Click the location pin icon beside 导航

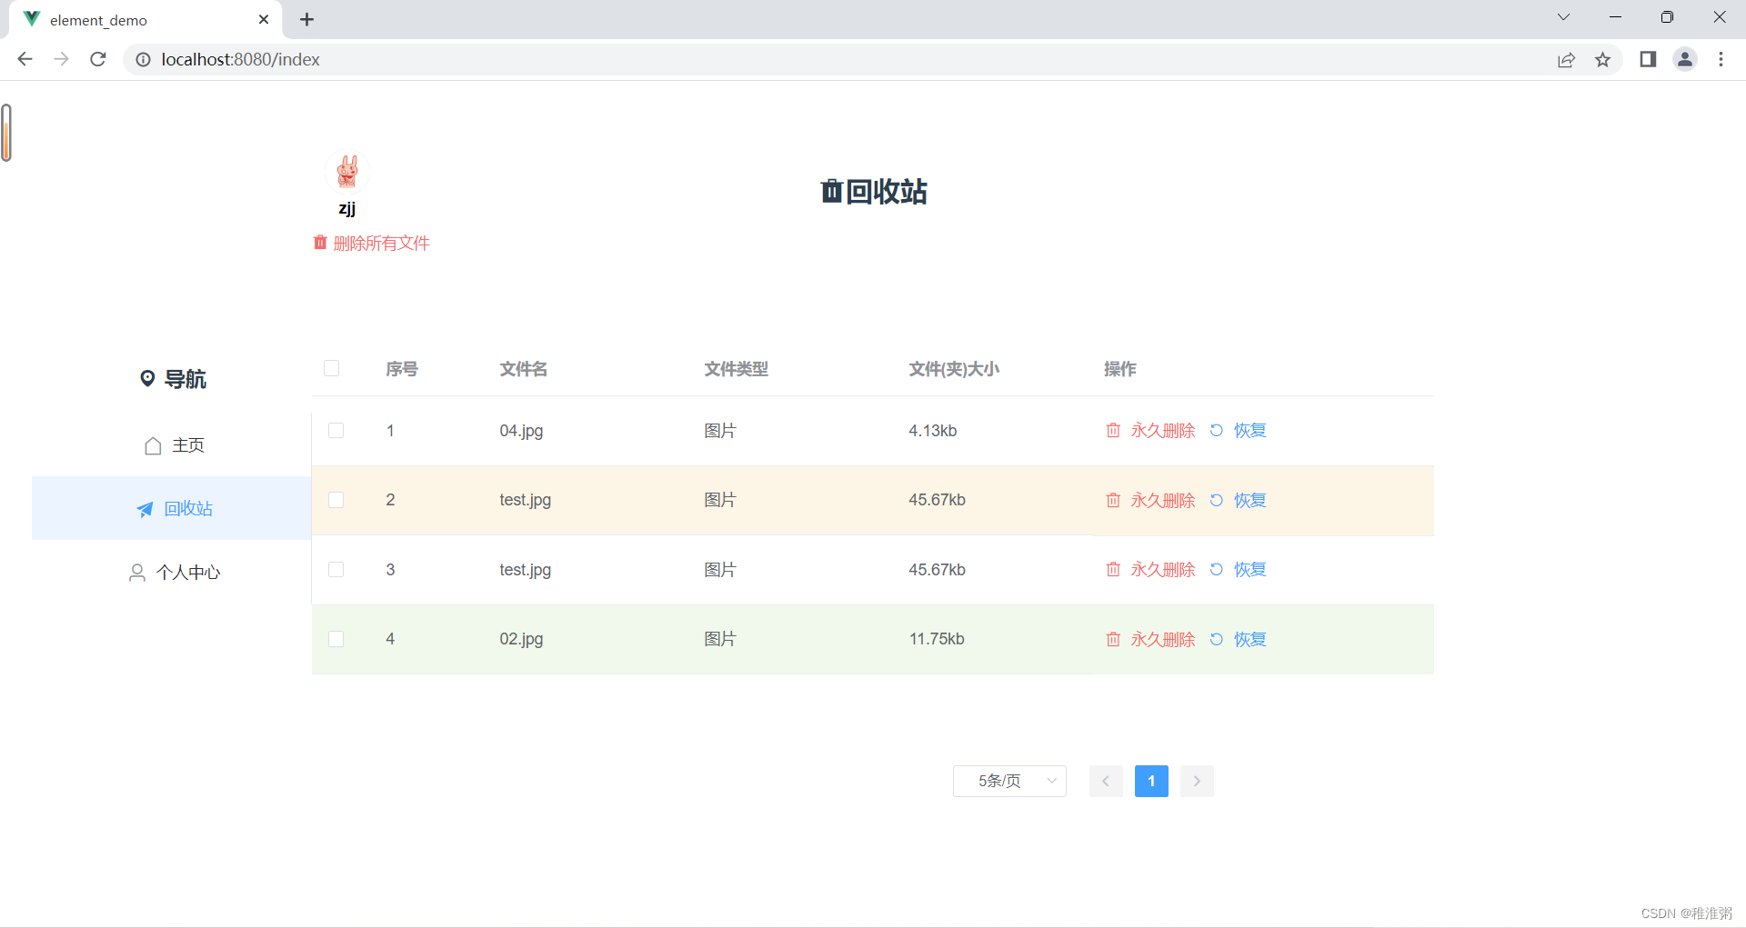148,378
